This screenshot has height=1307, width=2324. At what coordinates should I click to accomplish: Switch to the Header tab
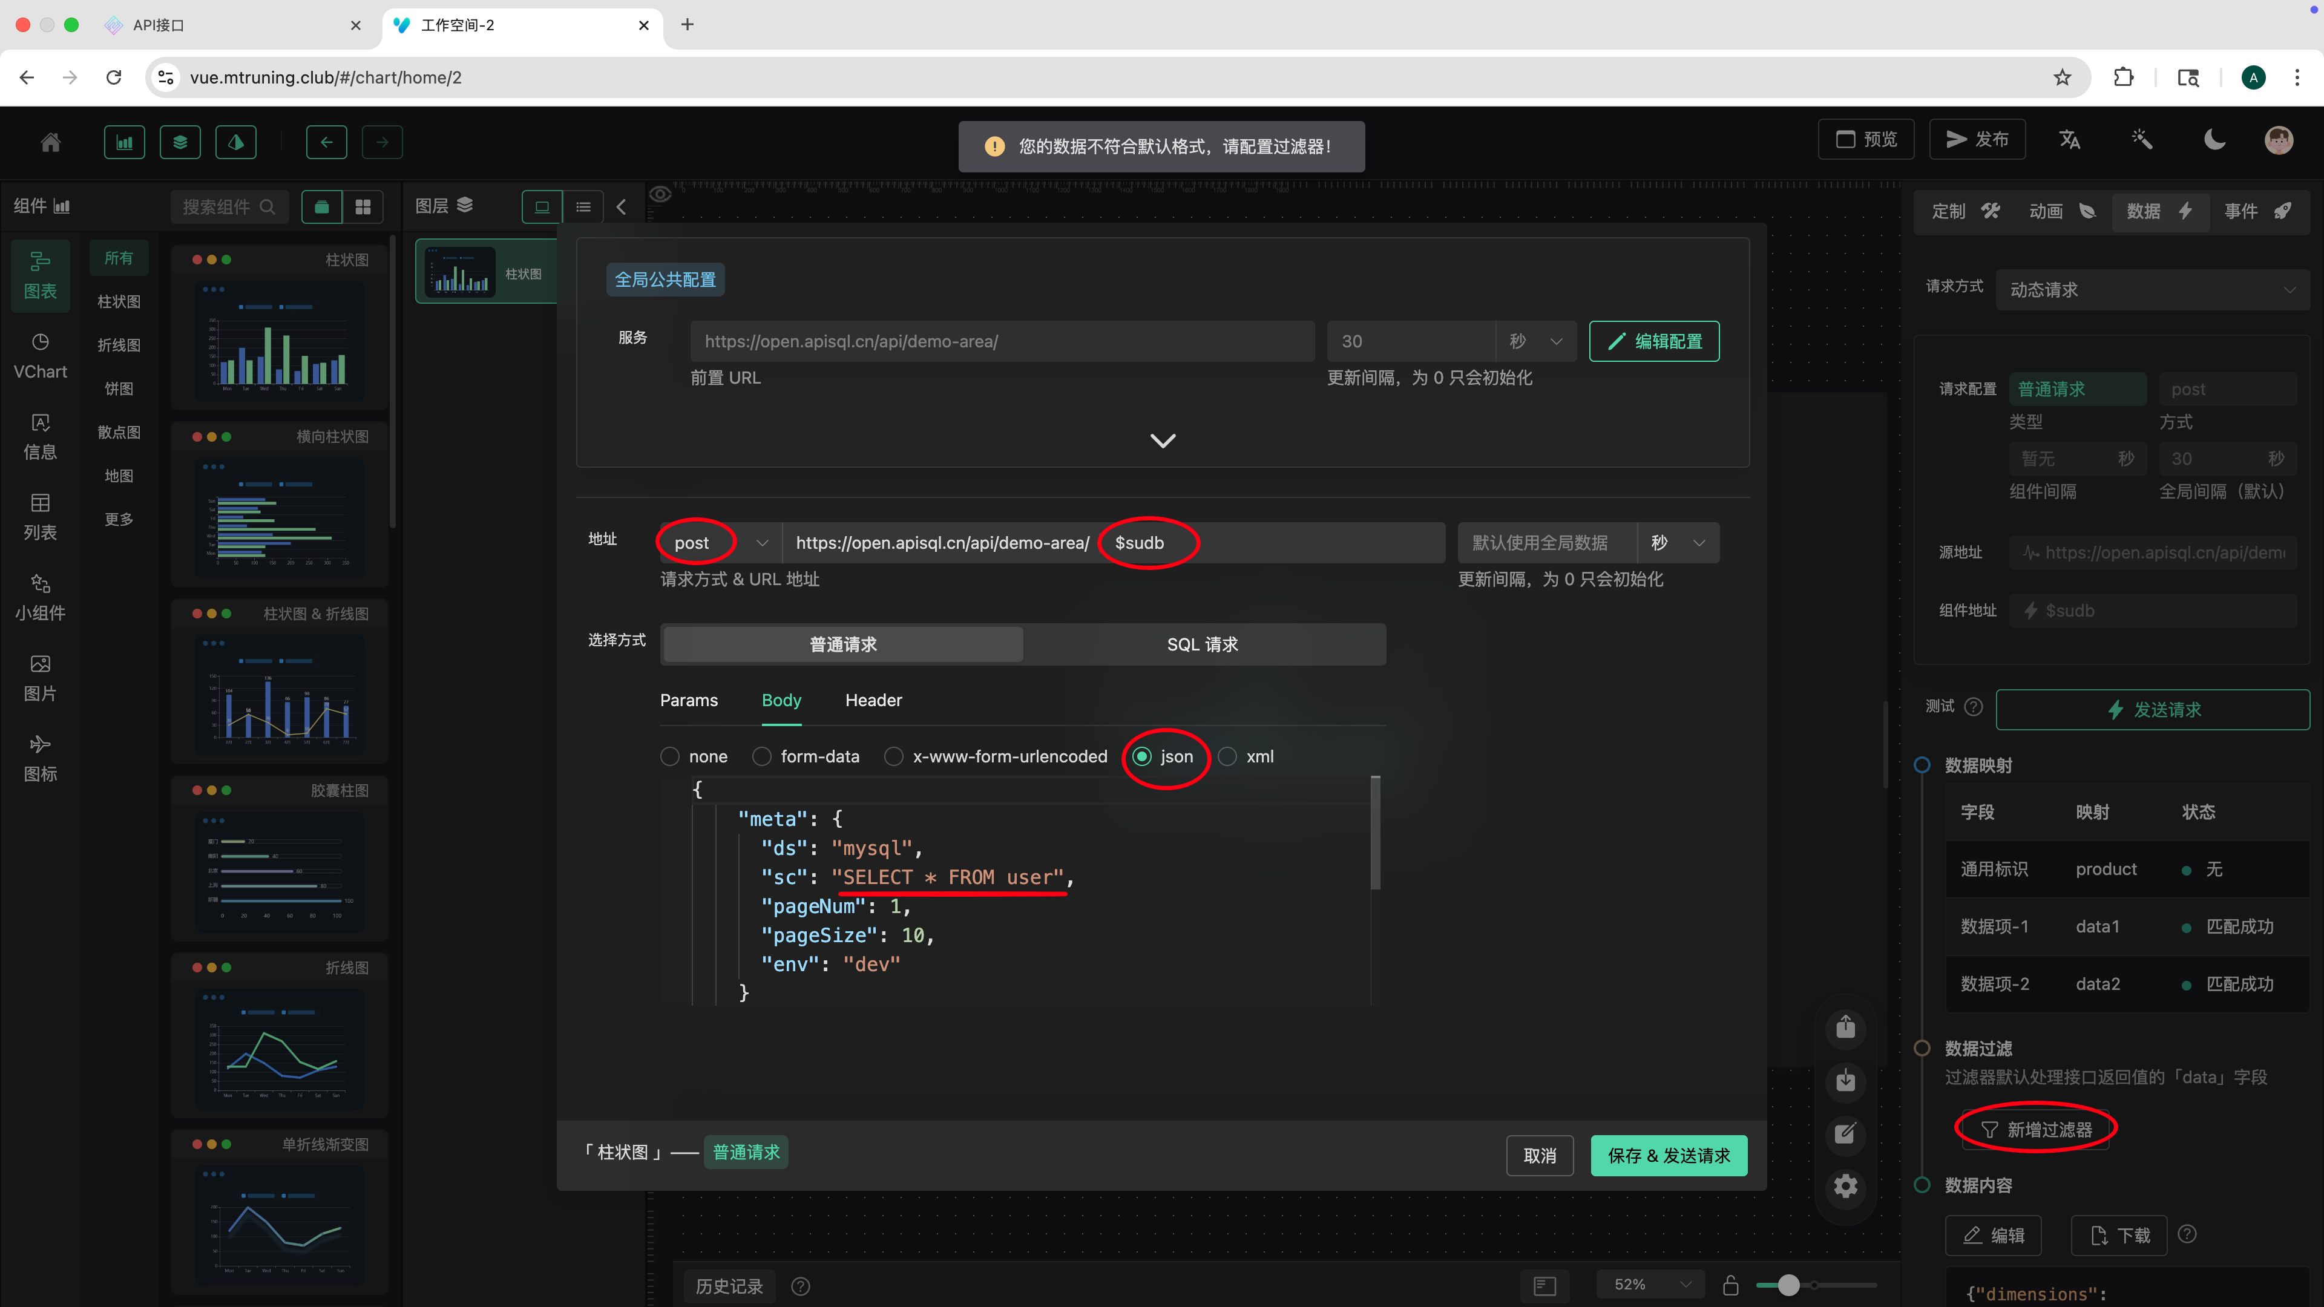click(x=872, y=700)
